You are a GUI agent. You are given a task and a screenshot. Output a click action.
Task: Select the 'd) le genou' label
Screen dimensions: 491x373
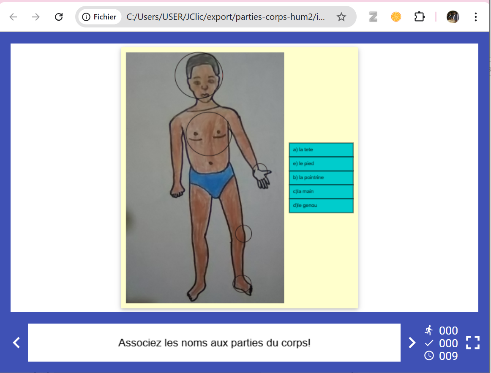[321, 205]
